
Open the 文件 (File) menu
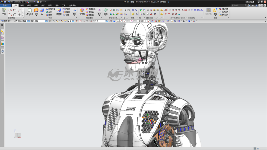pos(5,6)
